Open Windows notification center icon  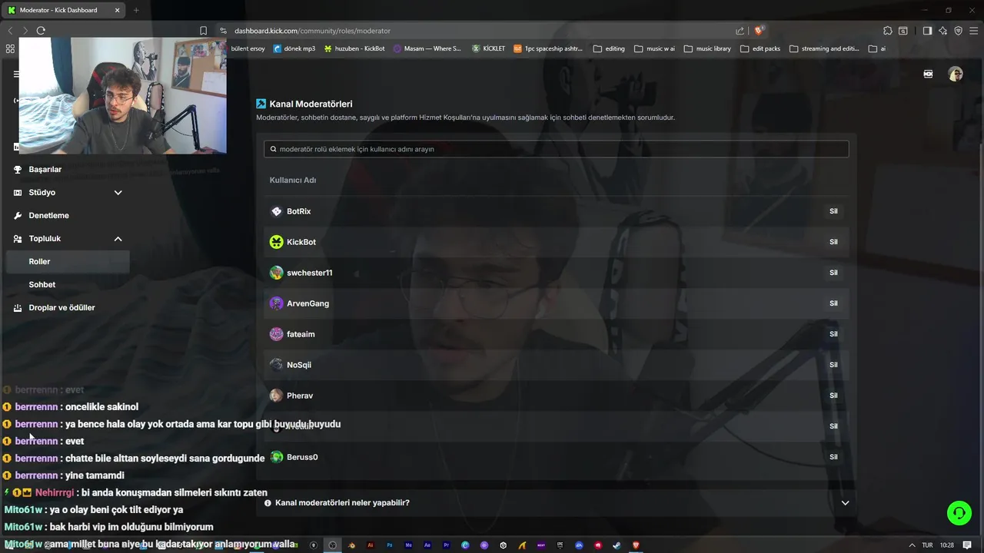(967, 545)
